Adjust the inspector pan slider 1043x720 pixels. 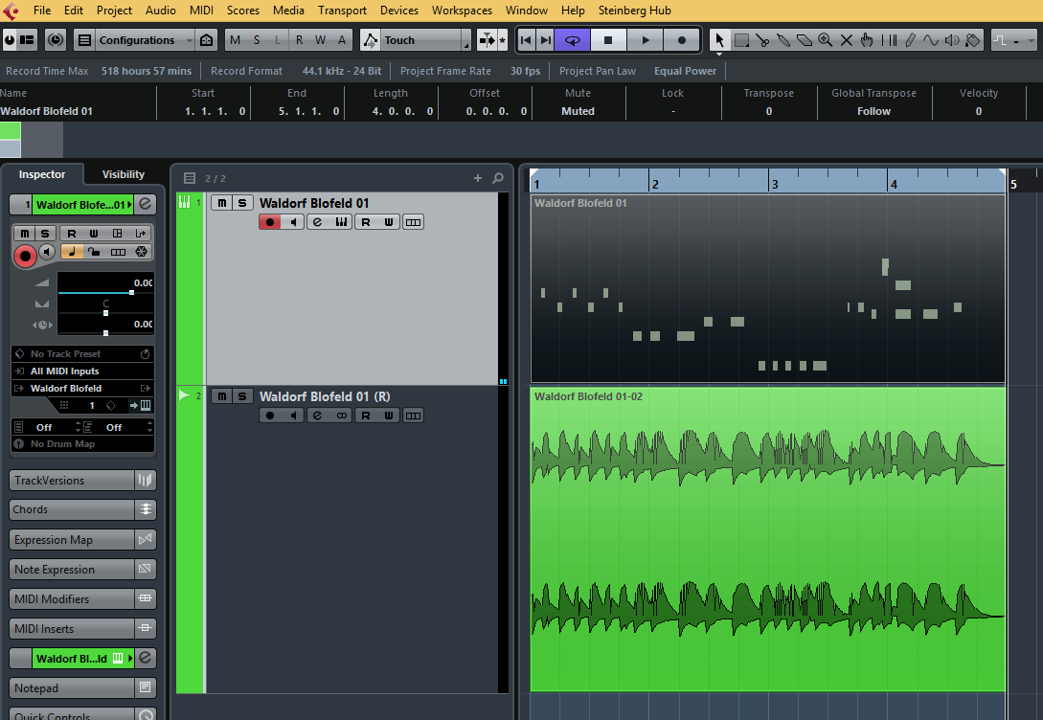(x=105, y=312)
